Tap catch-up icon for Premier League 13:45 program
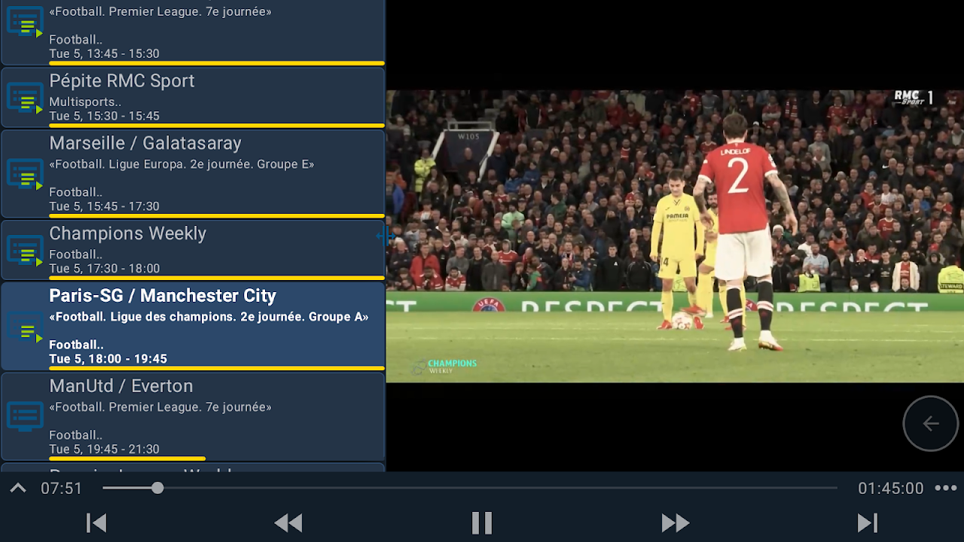The width and height of the screenshot is (964, 542). tap(25, 22)
